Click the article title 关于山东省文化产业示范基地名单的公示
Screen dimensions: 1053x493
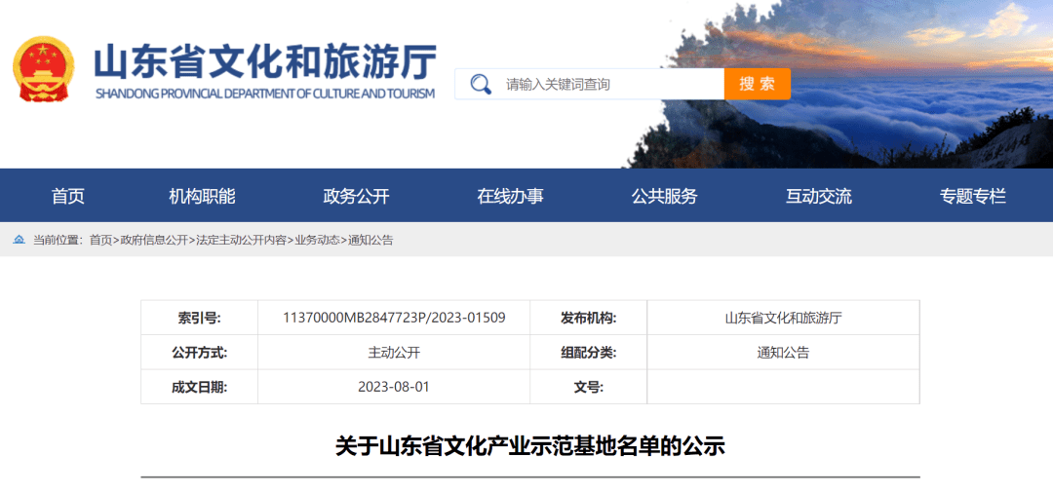(529, 446)
